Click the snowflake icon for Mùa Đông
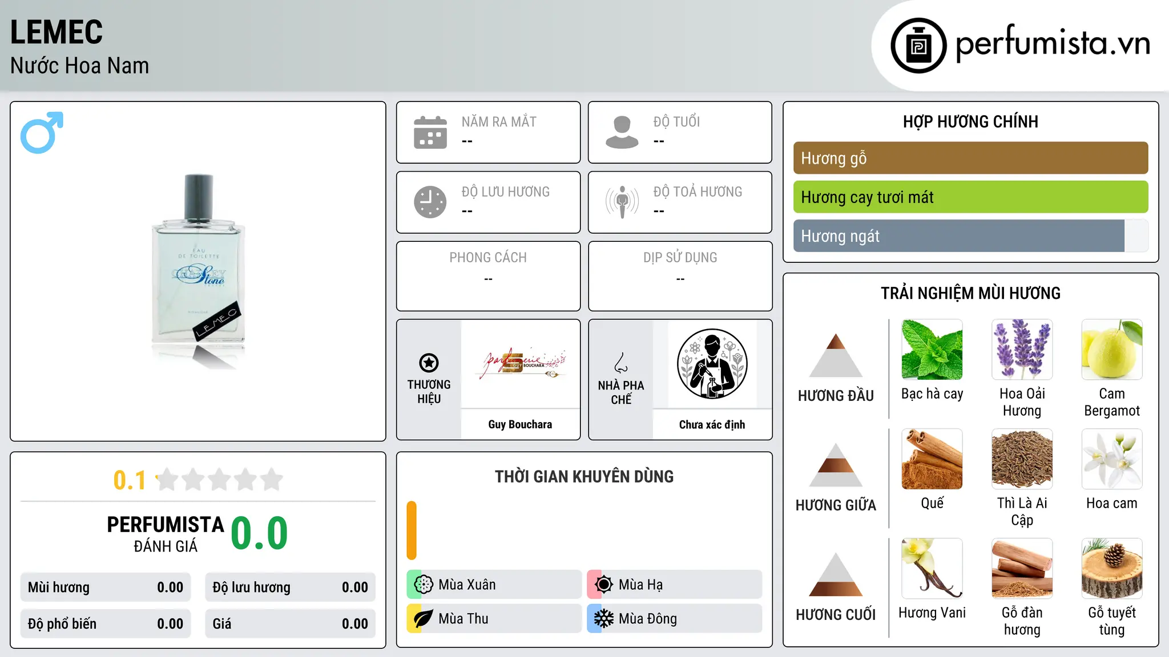The height and width of the screenshot is (657, 1169). pyautogui.click(x=604, y=619)
